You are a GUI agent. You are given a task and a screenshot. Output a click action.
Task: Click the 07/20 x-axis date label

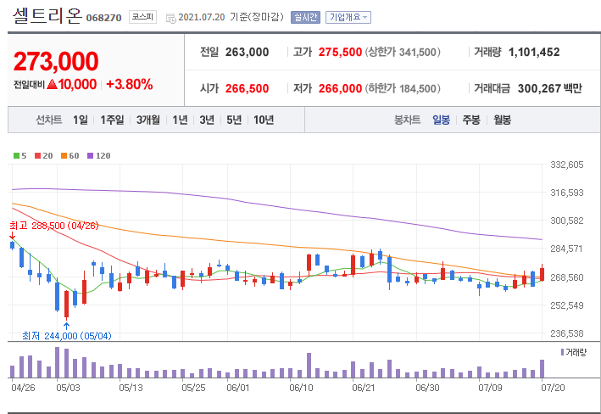(553, 388)
